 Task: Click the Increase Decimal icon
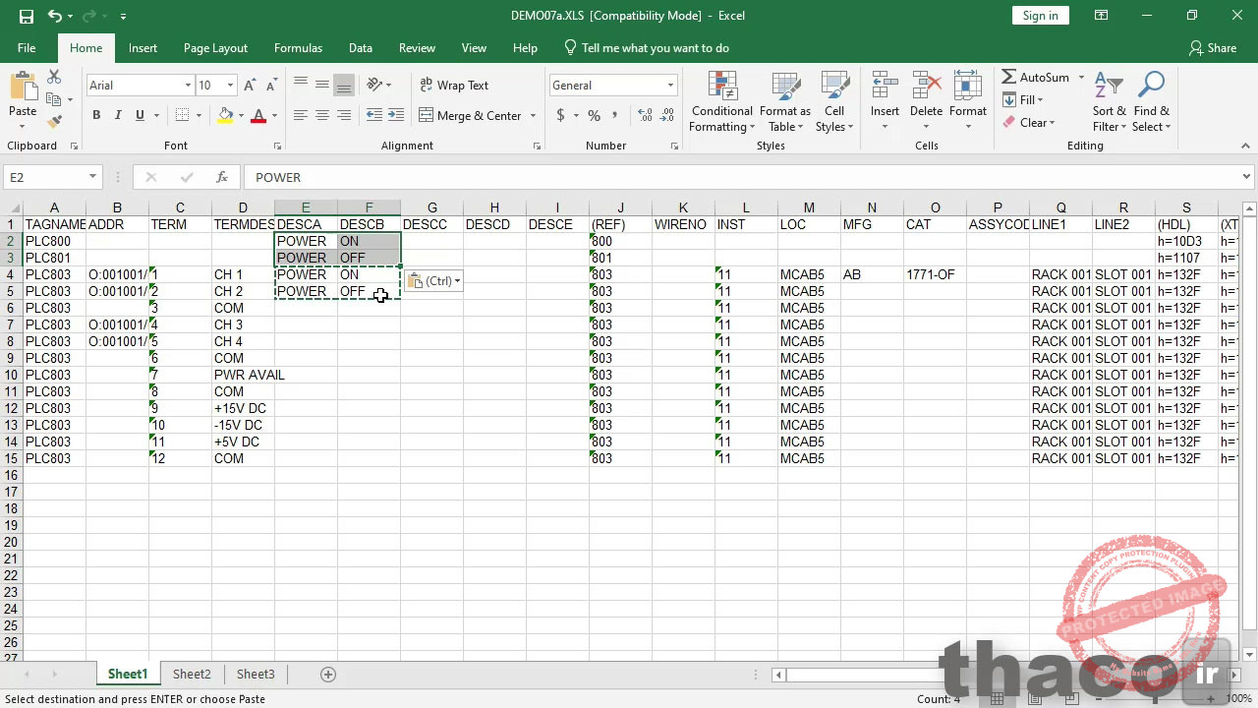pyautogui.click(x=644, y=115)
